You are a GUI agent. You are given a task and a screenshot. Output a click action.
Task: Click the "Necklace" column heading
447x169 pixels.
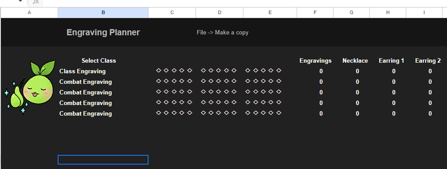(355, 61)
